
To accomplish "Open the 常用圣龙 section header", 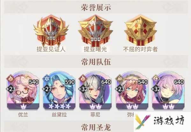I will coord(96,127).
